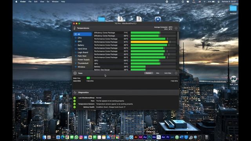Open WhatsApp from the Dock

click(x=76, y=137)
